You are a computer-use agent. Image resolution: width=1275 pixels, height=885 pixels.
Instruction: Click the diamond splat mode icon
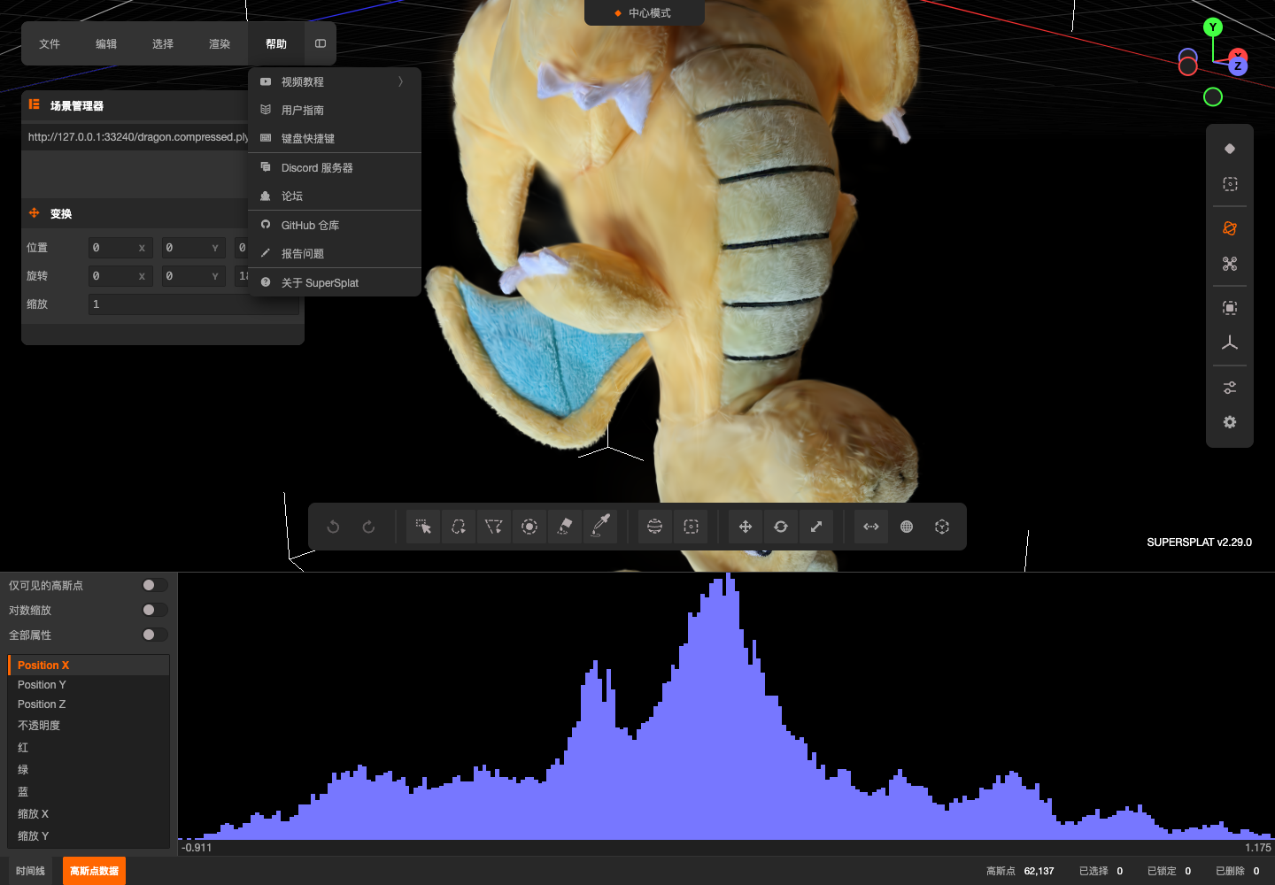click(1230, 149)
